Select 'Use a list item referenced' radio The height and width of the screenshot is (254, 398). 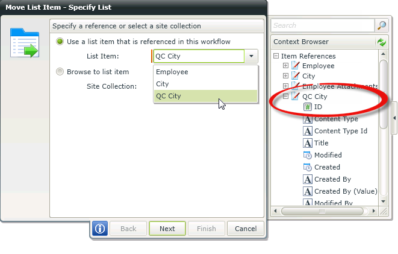point(60,42)
